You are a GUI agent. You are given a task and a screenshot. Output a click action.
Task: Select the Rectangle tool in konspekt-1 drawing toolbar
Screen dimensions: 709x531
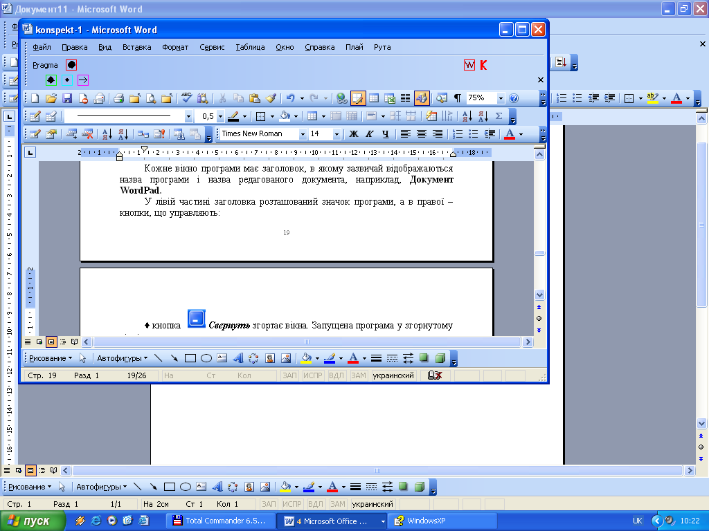[190, 358]
